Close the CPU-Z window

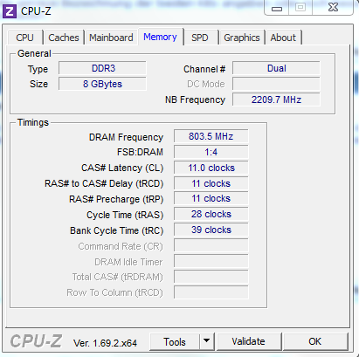coord(333,8)
